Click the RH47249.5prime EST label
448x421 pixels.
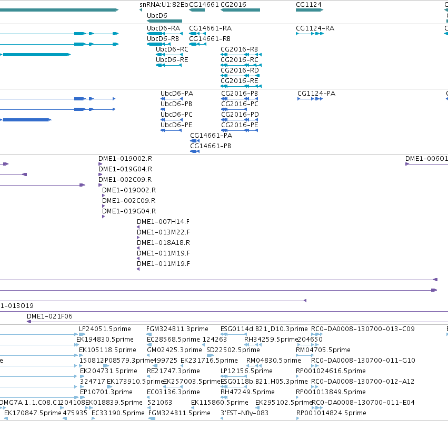coord(247,393)
